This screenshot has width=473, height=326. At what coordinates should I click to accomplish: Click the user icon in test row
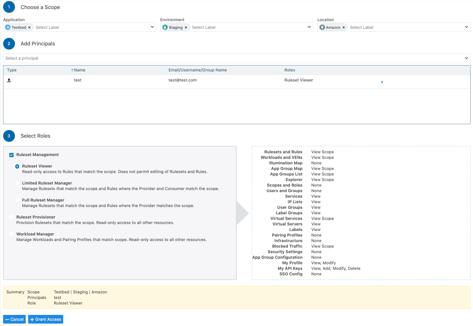[x=9, y=80]
